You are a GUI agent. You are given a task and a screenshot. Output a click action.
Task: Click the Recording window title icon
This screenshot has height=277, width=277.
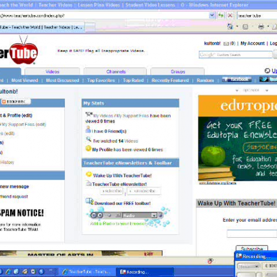coord(239,256)
